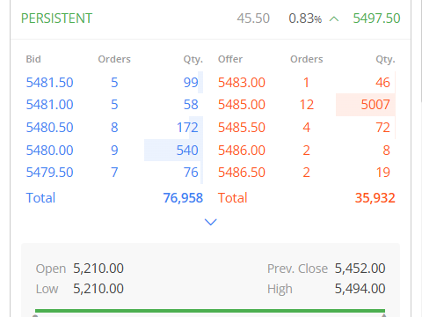Select bid price 5480.00

pyautogui.click(x=49, y=151)
